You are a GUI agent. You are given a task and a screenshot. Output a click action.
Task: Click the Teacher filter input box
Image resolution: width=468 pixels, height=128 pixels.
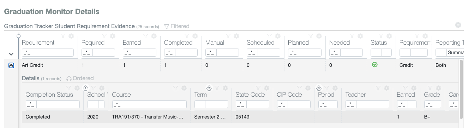pos(372,104)
